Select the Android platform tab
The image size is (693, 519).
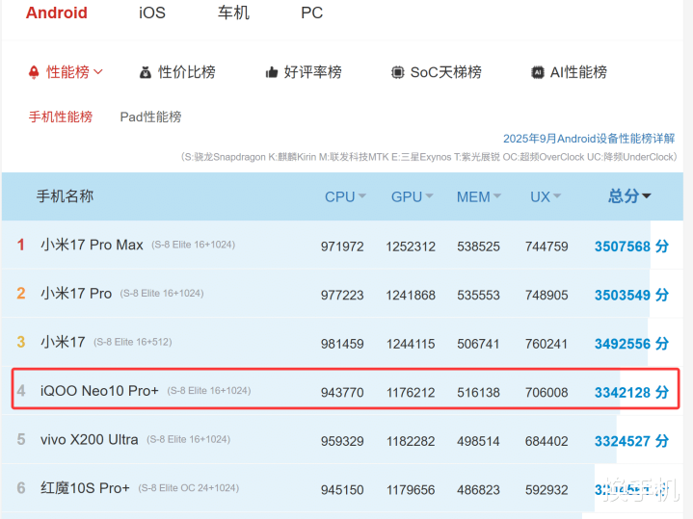[x=57, y=13]
